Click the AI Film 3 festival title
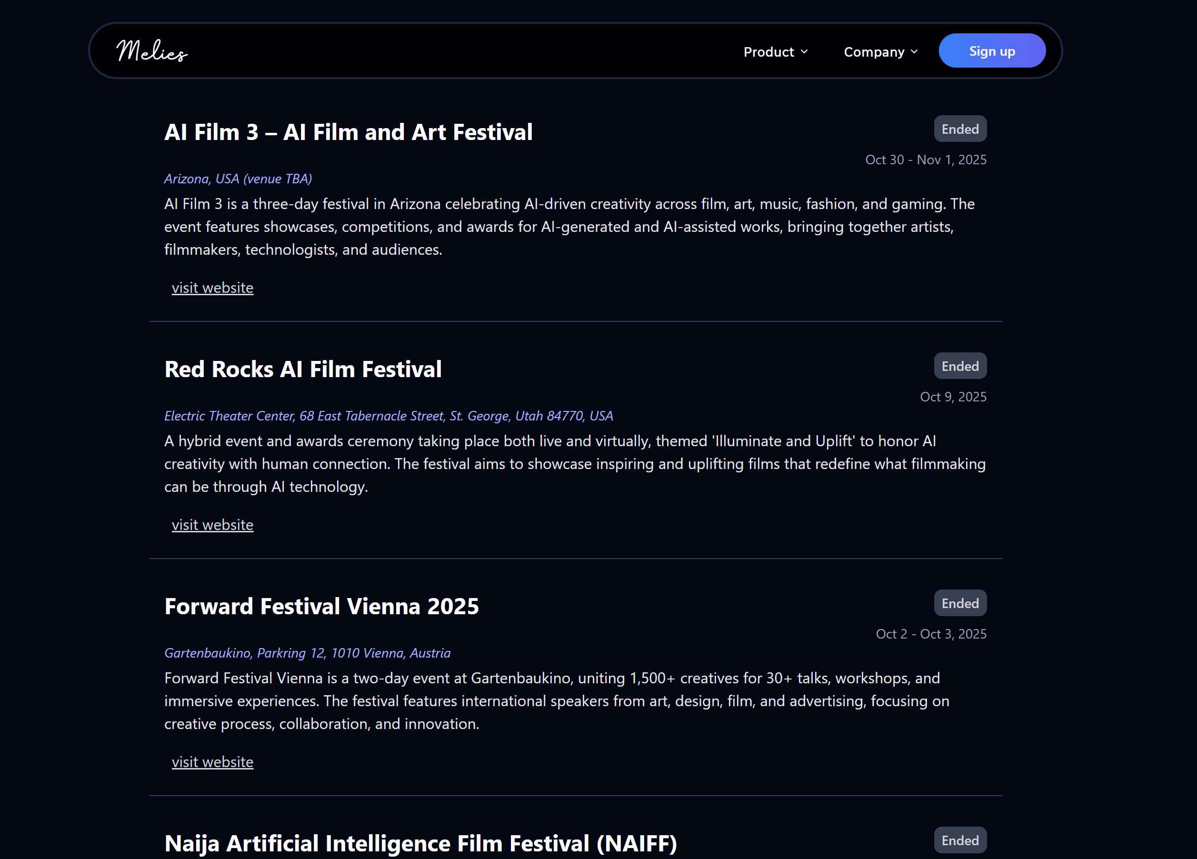The width and height of the screenshot is (1197, 859). tap(349, 132)
